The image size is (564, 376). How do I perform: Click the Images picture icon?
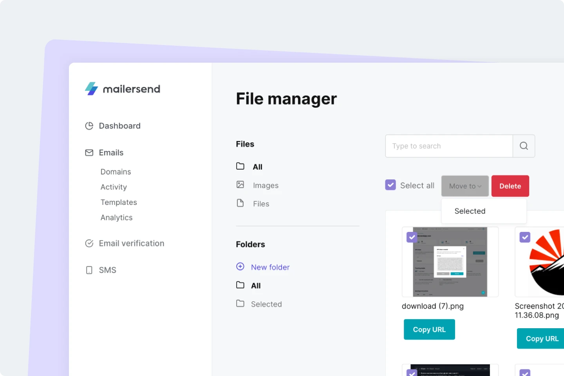240,184
